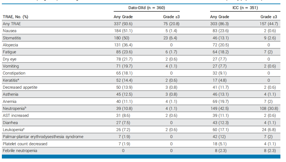Select the Keratitis row label

click(11, 80)
